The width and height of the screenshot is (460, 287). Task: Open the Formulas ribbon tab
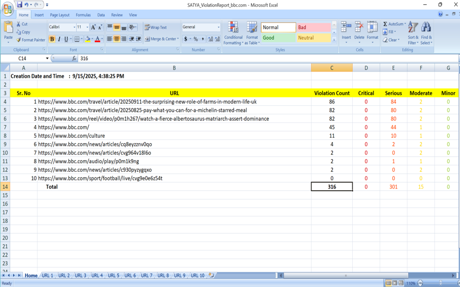pyautogui.click(x=83, y=15)
